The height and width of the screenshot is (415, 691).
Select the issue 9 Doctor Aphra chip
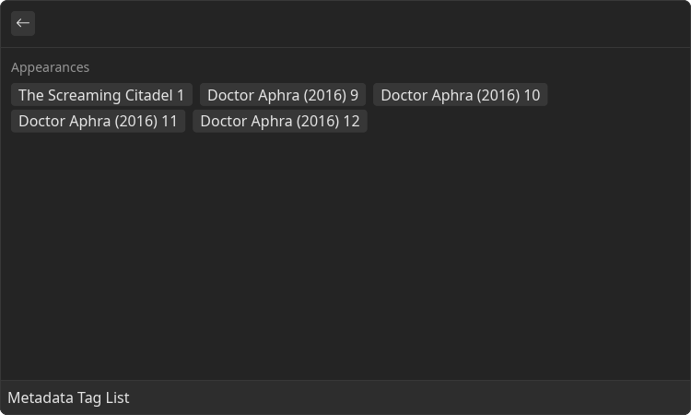283,95
